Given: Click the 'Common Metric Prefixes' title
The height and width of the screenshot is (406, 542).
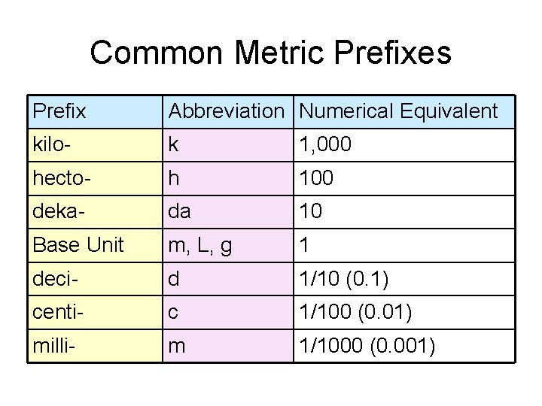Looking at the screenshot, I should coord(270,53).
